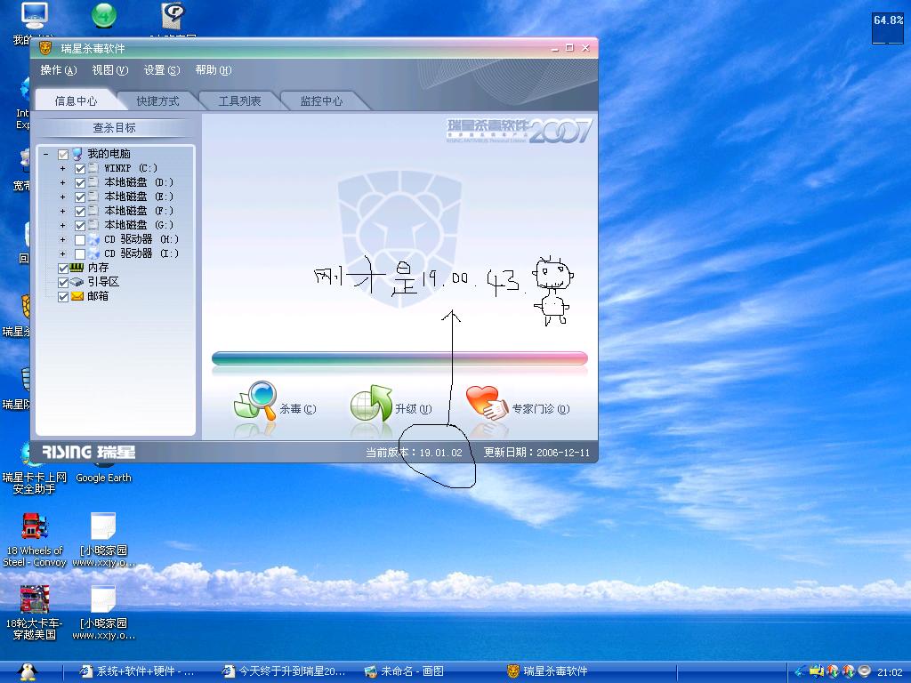
Task: Uncheck 邮箱 mailbox checkbox
Action: tap(63, 297)
